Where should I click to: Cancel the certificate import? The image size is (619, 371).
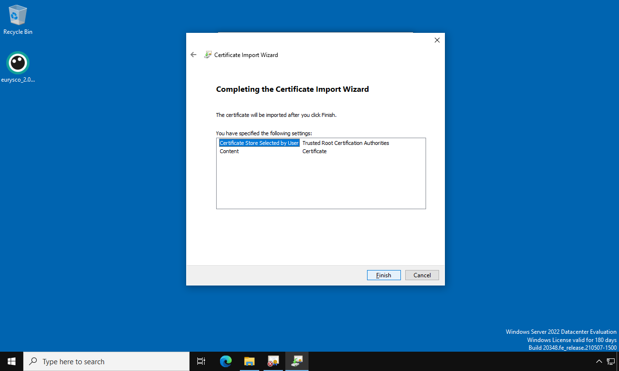[422, 275]
